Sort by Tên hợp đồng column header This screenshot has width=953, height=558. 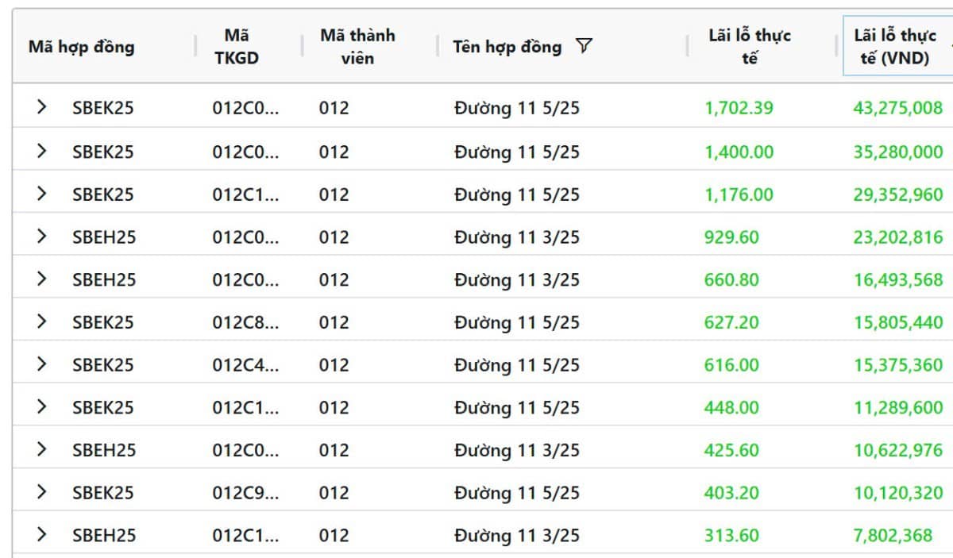pyautogui.click(x=507, y=47)
